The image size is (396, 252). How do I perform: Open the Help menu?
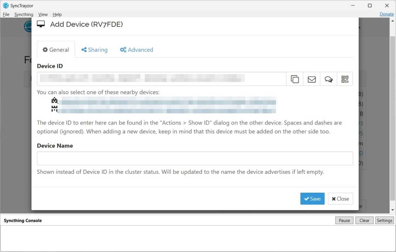point(57,14)
